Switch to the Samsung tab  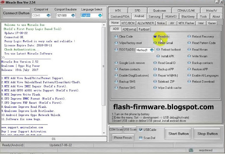click(154, 16)
